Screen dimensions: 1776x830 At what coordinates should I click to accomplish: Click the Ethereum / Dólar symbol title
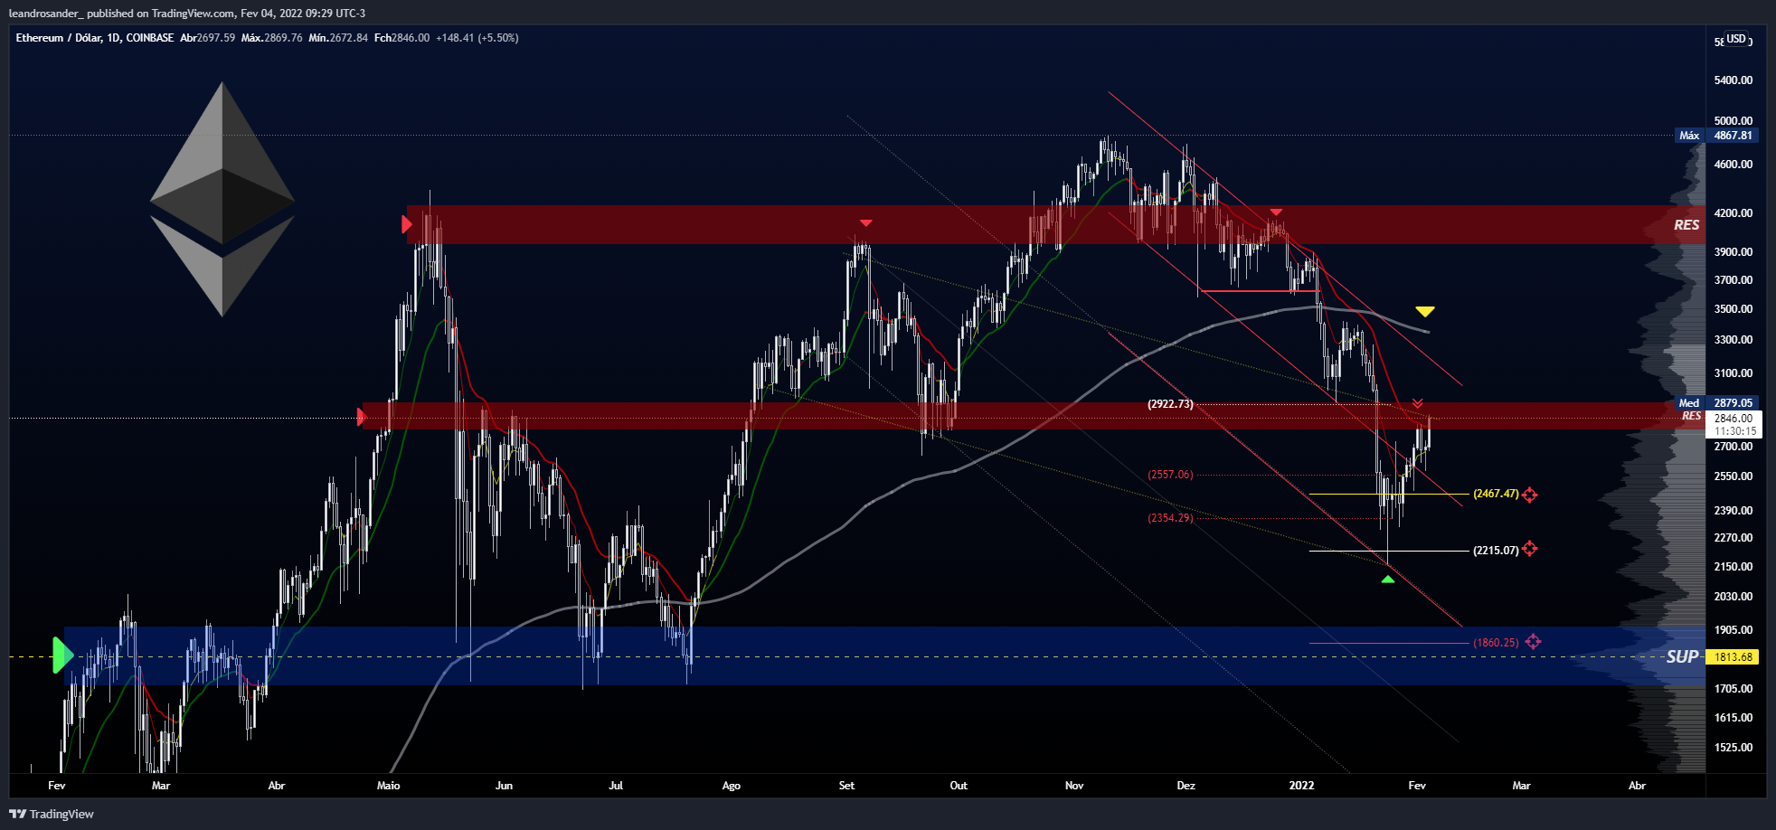pos(58,38)
